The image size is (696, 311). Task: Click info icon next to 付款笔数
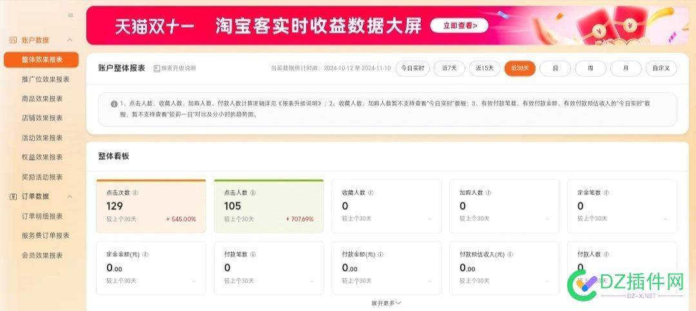(253, 255)
